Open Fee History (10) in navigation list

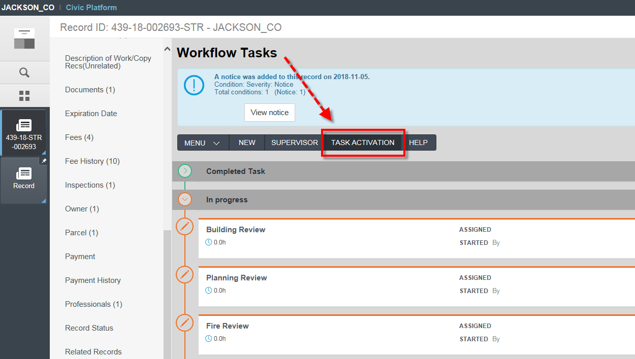pyautogui.click(x=92, y=161)
